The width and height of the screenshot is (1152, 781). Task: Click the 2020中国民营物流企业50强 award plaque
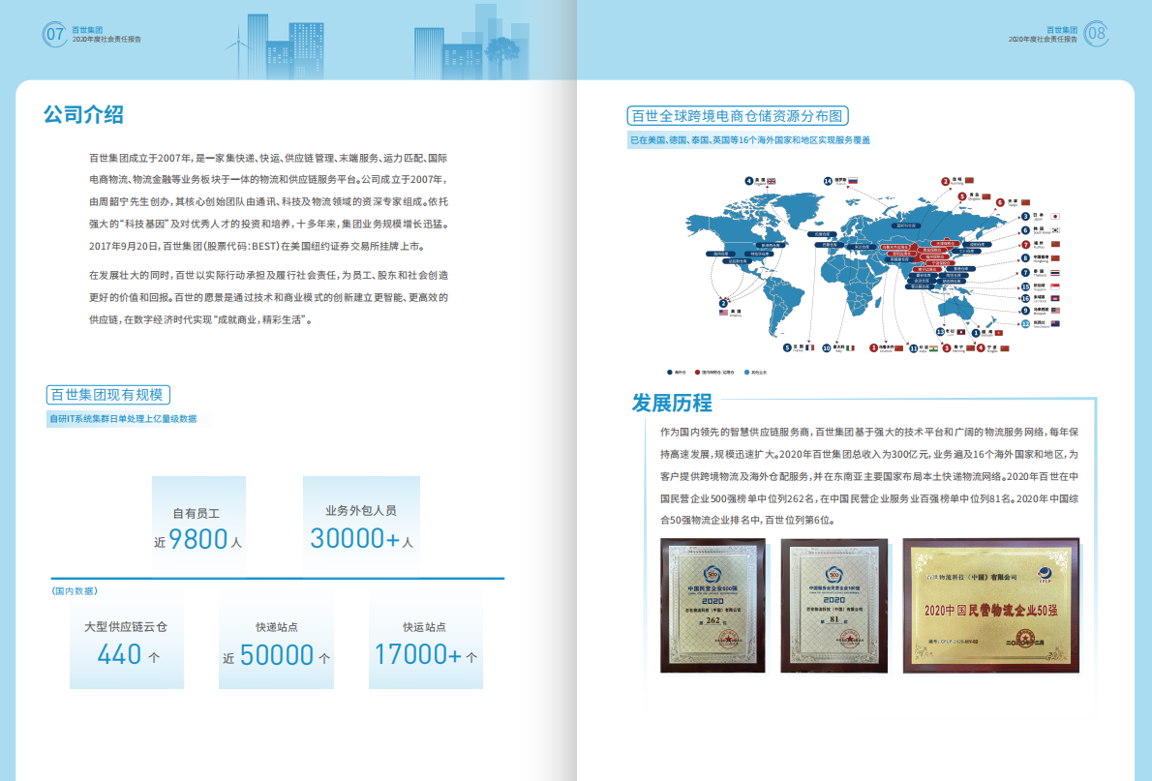click(x=995, y=607)
